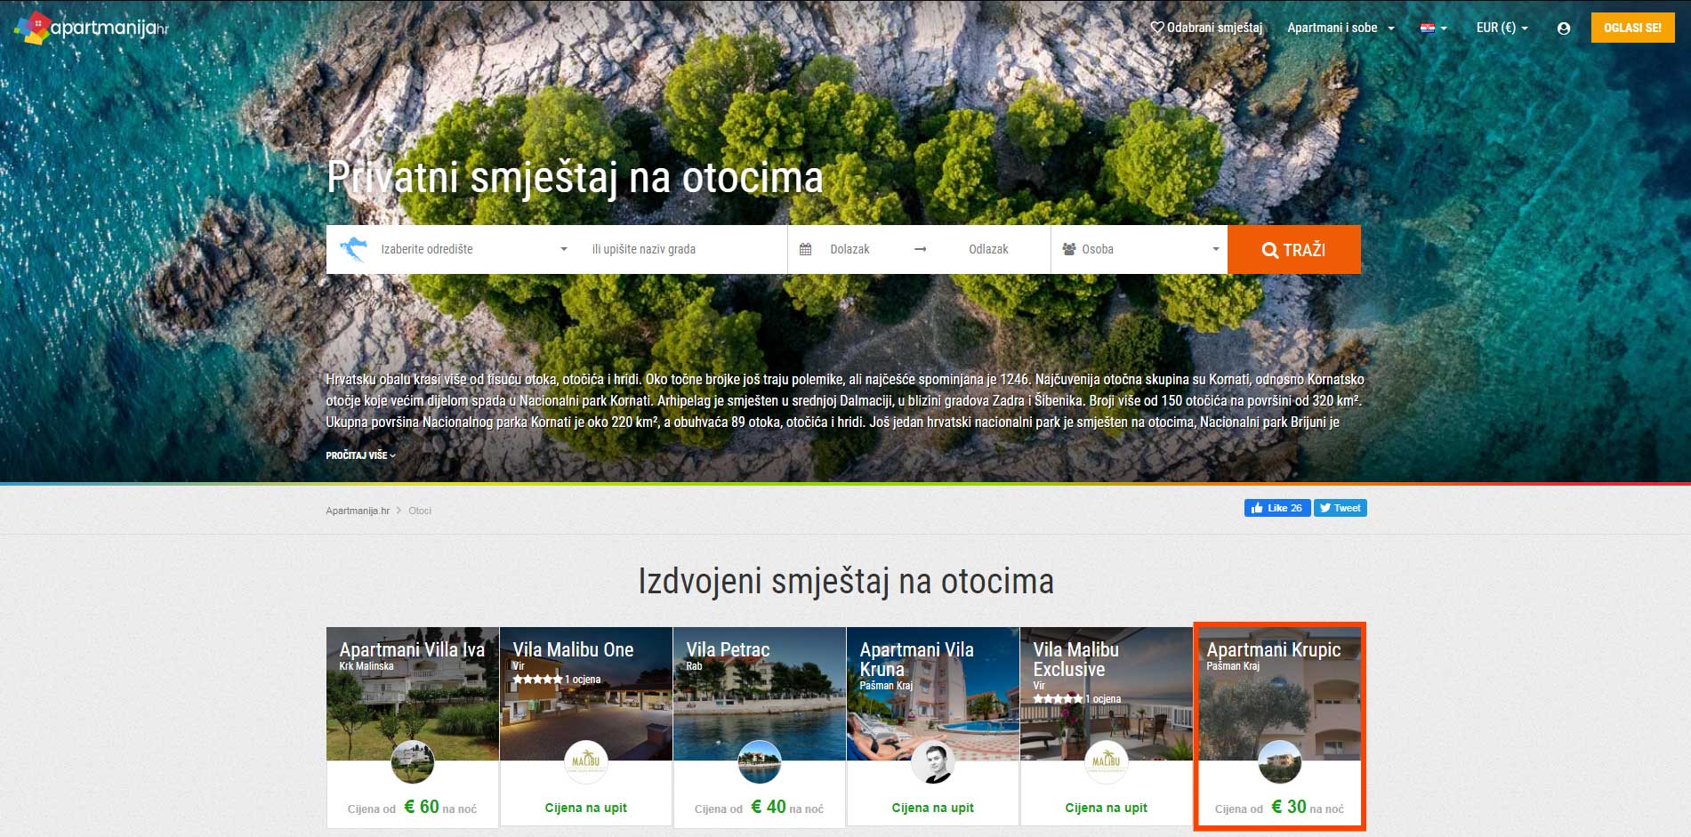This screenshot has width=1691, height=837.
Task: Click the Apartmani Vila Kruna owner avatar
Action: (x=932, y=761)
